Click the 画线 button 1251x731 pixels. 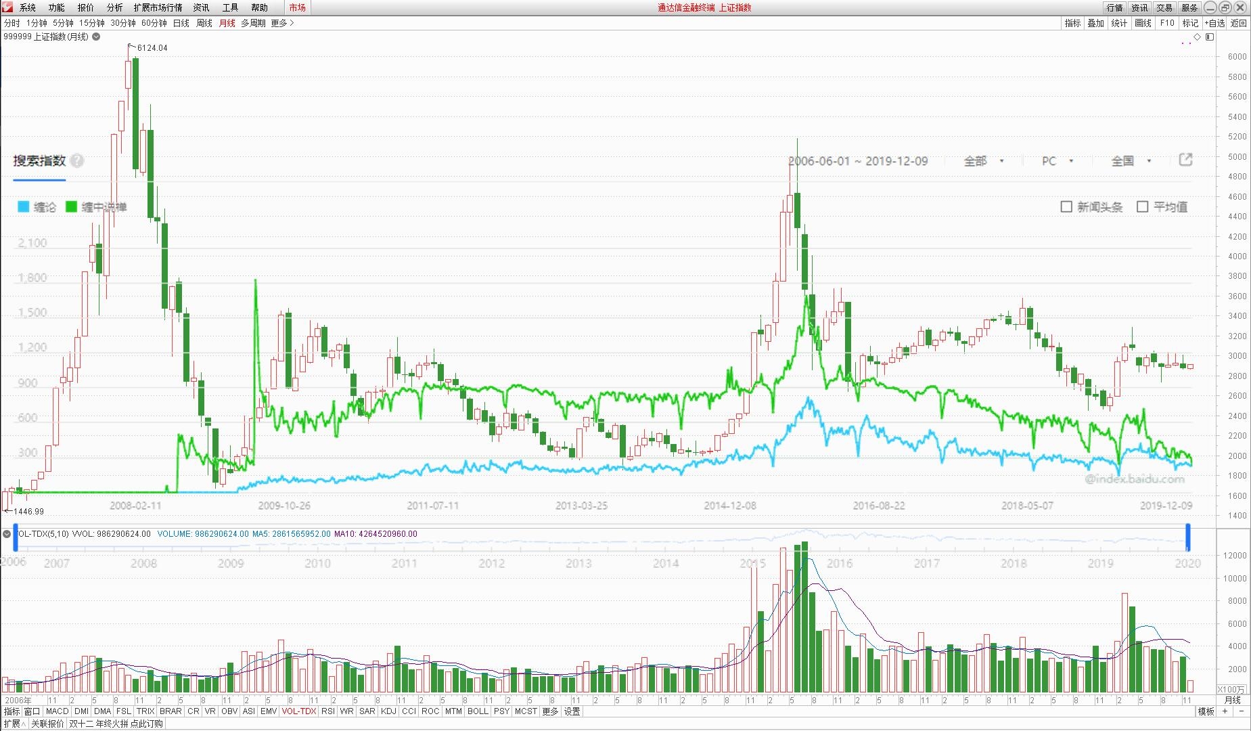pos(1143,23)
